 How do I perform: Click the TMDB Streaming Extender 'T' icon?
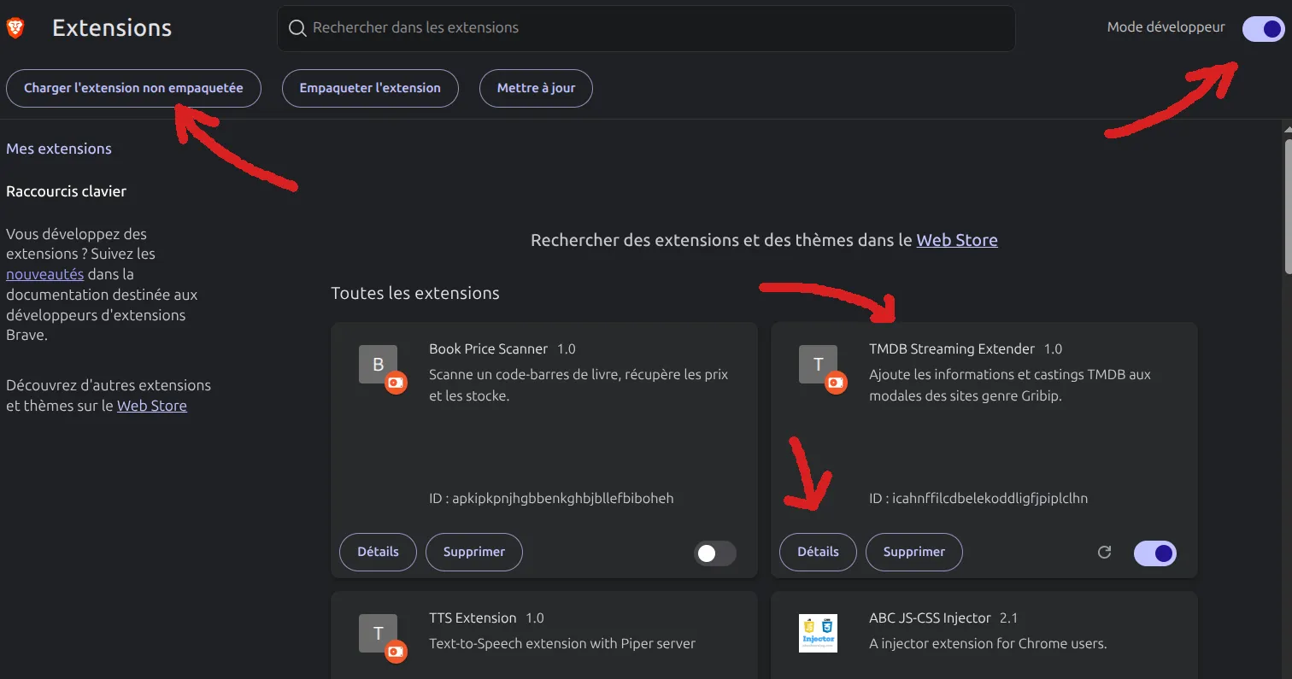[x=819, y=364]
